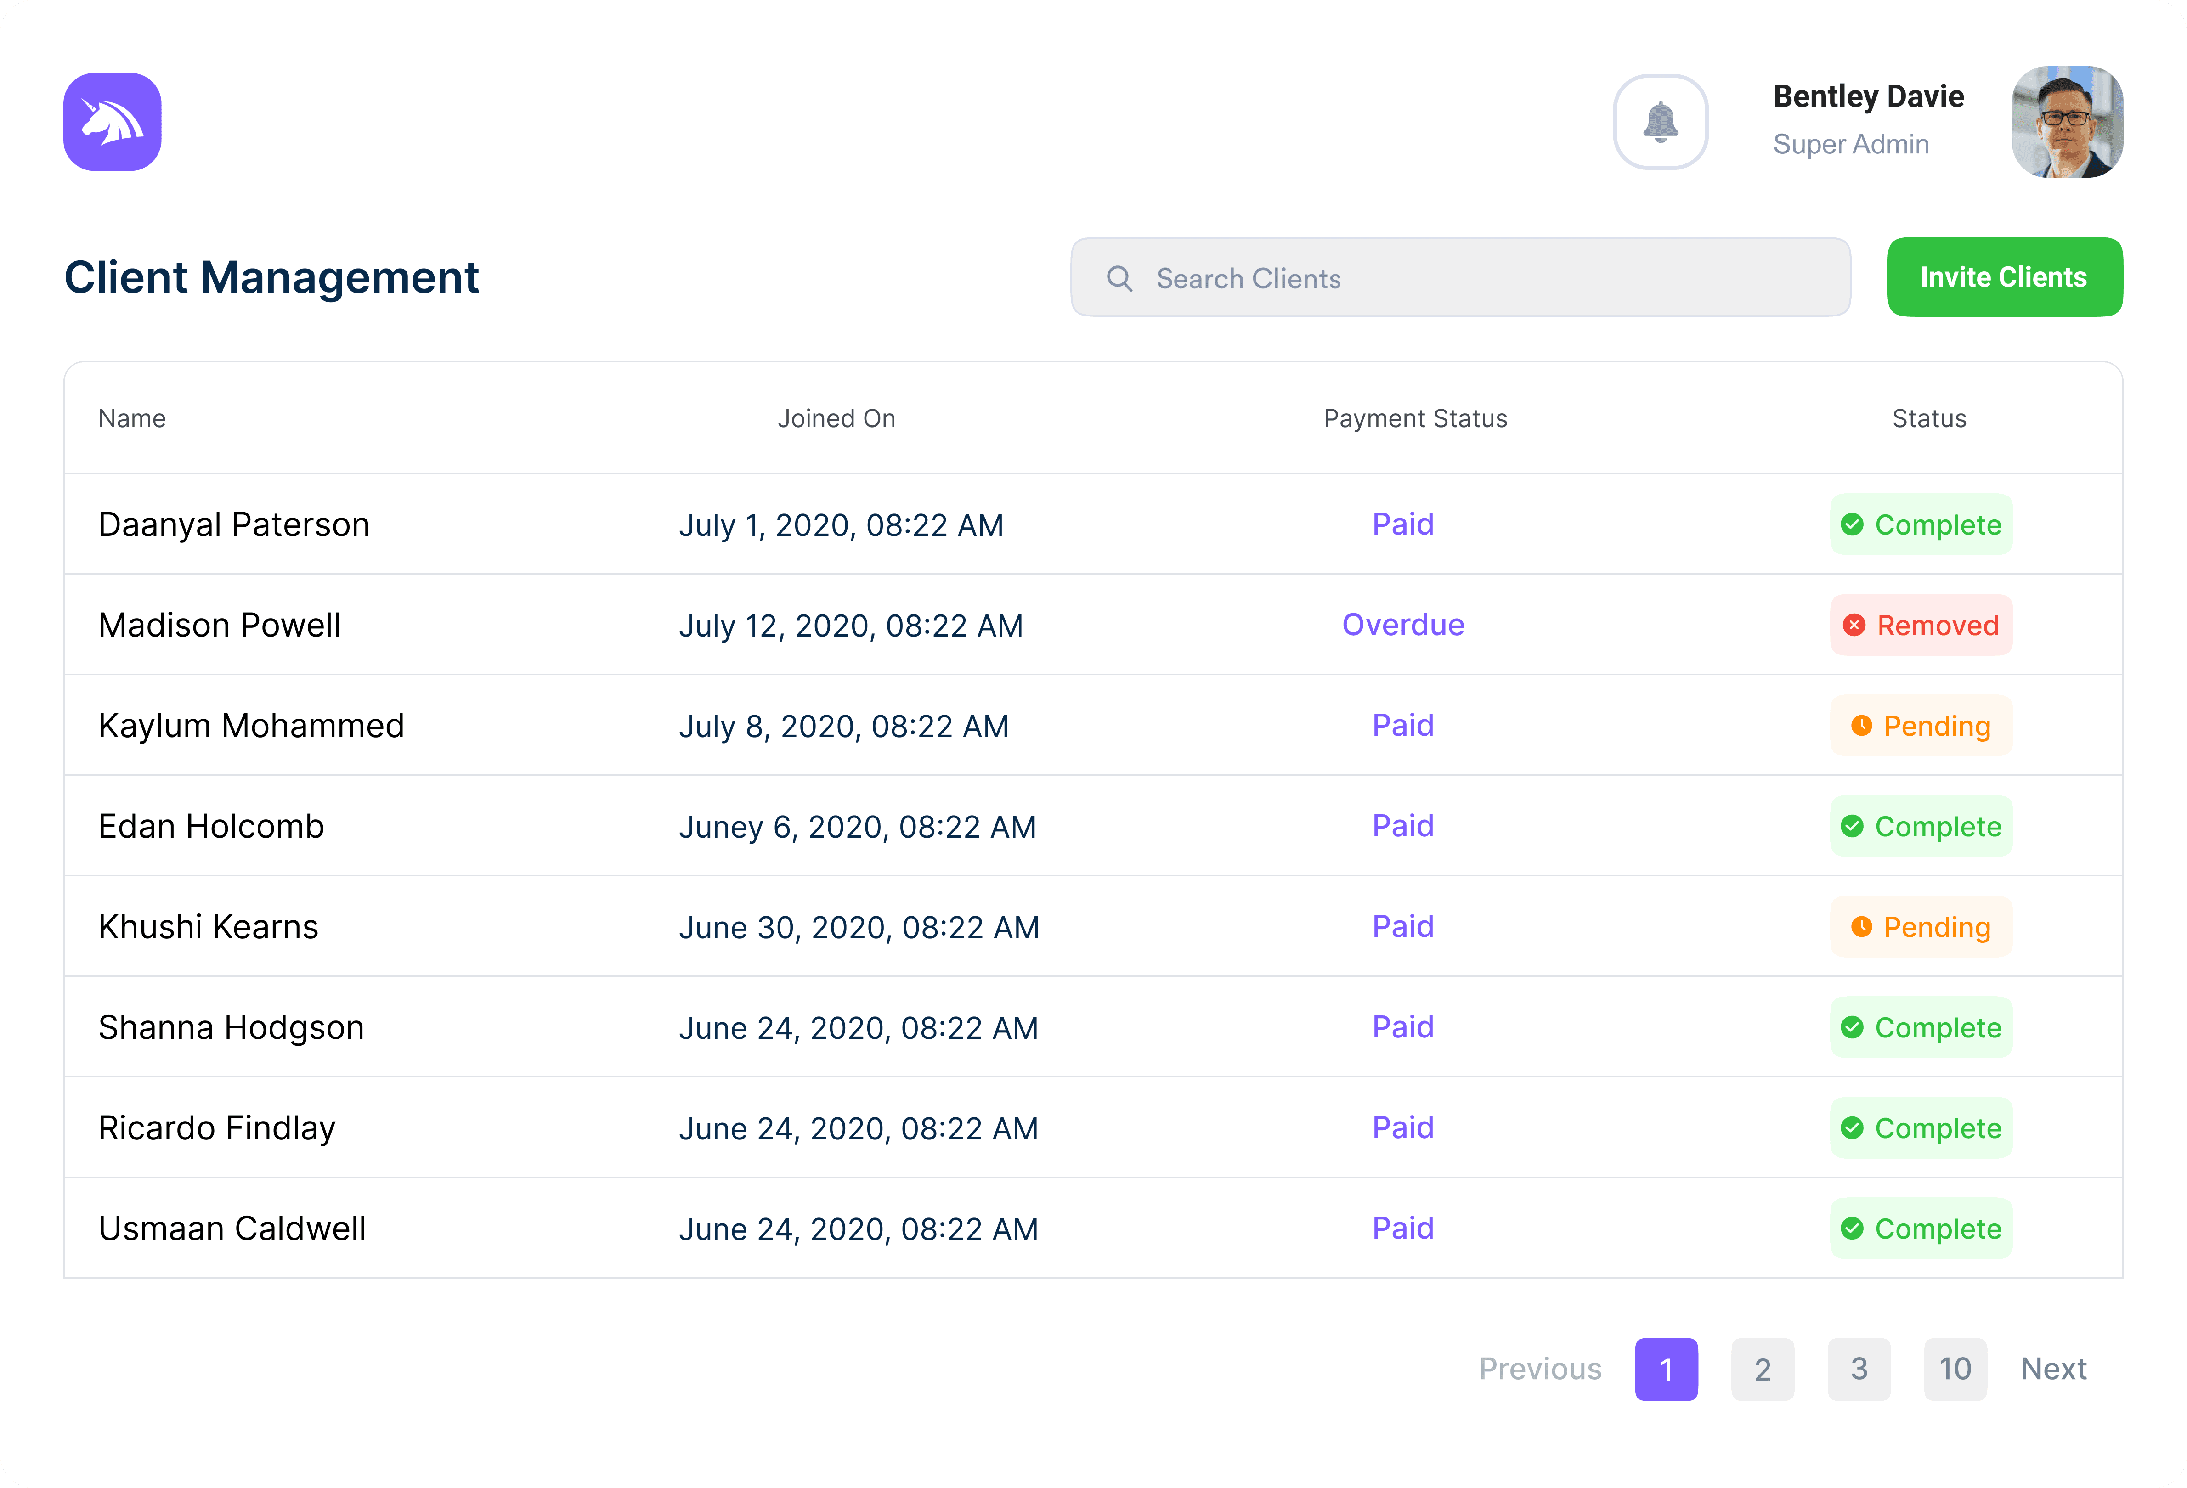Viewport: 2187px width, 1488px height.
Task: Click the orange clock icon in Khushi Kearns's row
Action: 1860,926
